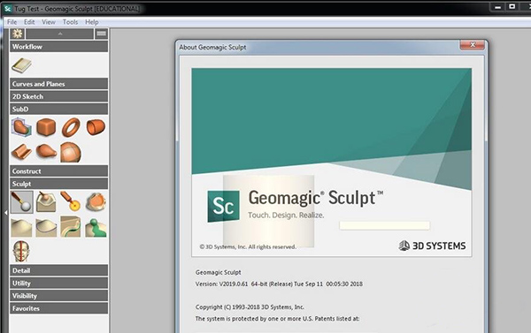531x333 pixels.
Task: Select the Sculpt green curve groove tool
Action: click(x=71, y=226)
